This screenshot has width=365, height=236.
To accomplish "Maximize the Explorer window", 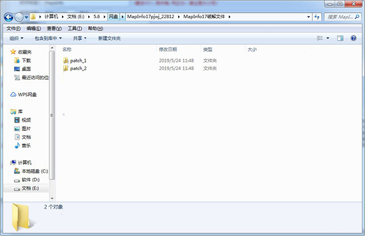I will point(340,4).
